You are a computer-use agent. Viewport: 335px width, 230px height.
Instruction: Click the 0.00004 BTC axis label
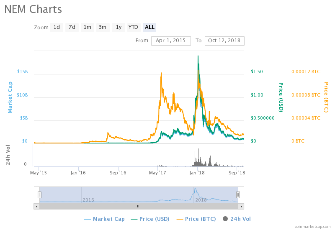[x=306, y=118]
